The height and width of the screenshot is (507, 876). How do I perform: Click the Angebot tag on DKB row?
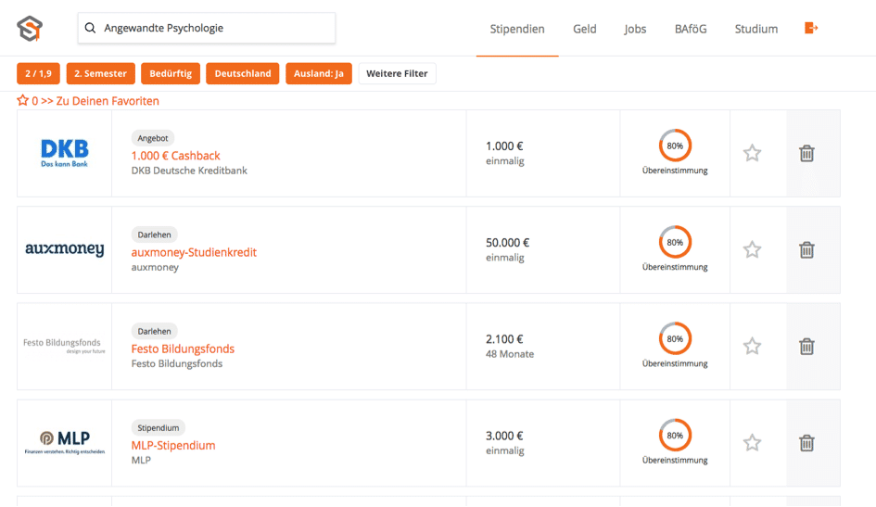pyautogui.click(x=153, y=138)
